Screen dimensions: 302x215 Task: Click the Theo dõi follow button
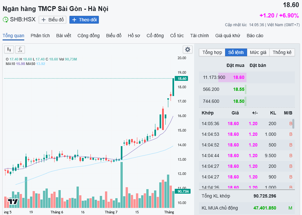pyautogui.click(x=84, y=20)
